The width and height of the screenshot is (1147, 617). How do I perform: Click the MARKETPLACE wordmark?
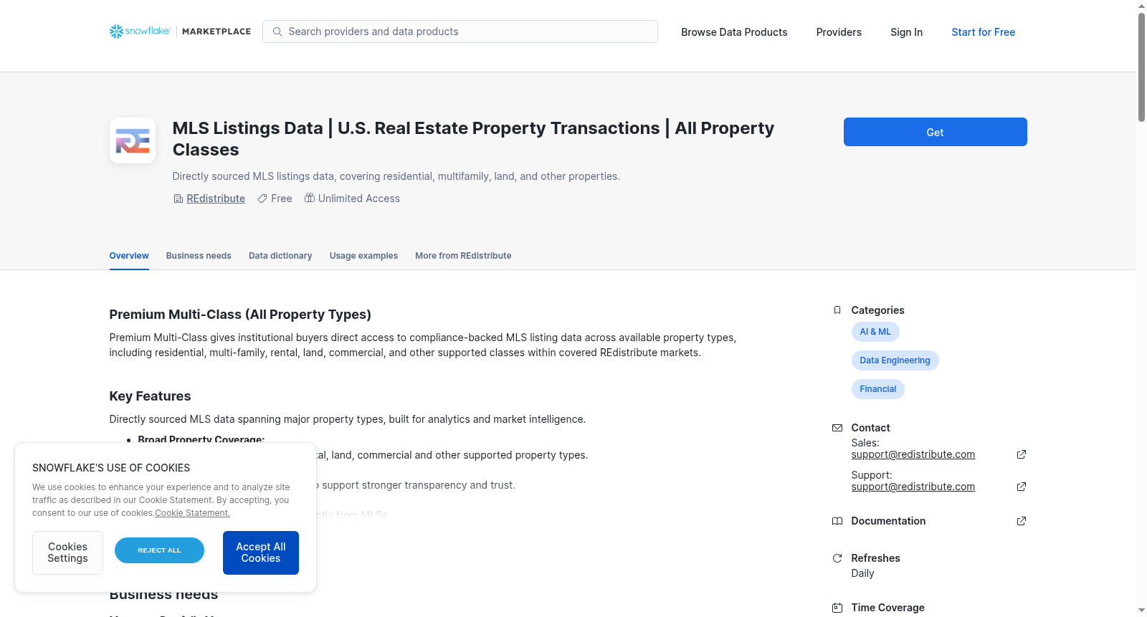coord(216,32)
